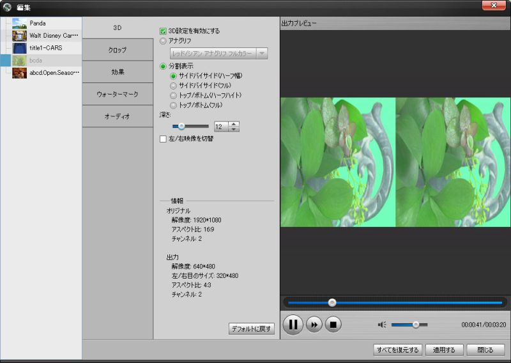Click the playback seek bar handle
The height and width of the screenshot is (363, 511).
point(332,303)
